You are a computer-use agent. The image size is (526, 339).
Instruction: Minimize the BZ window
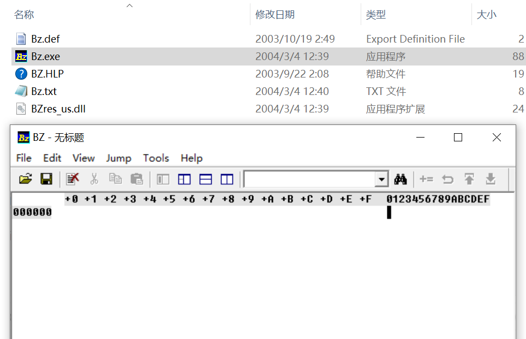pos(420,137)
